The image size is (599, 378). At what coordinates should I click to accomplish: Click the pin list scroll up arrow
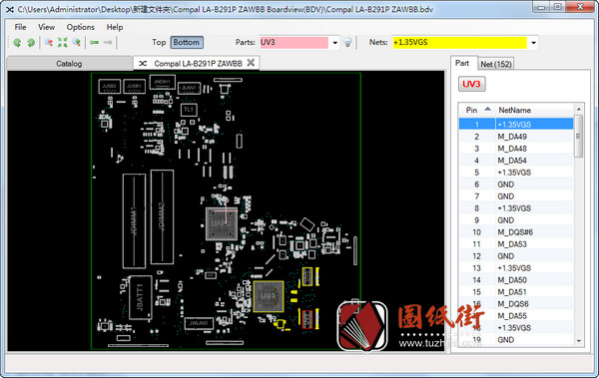pyautogui.click(x=578, y=109)
